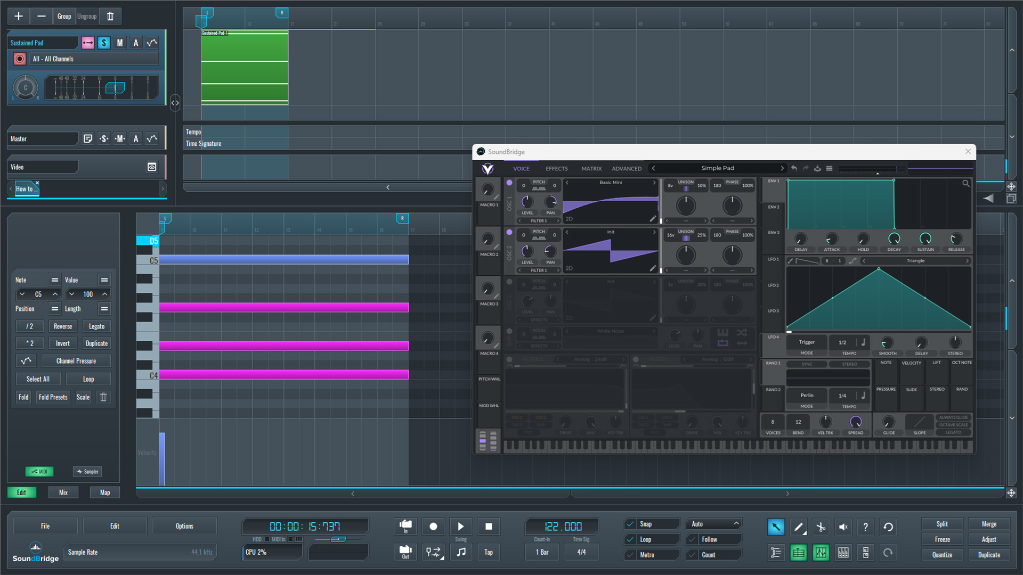Edit OSC 1 wavetable with pencil icon

[653, 219]
